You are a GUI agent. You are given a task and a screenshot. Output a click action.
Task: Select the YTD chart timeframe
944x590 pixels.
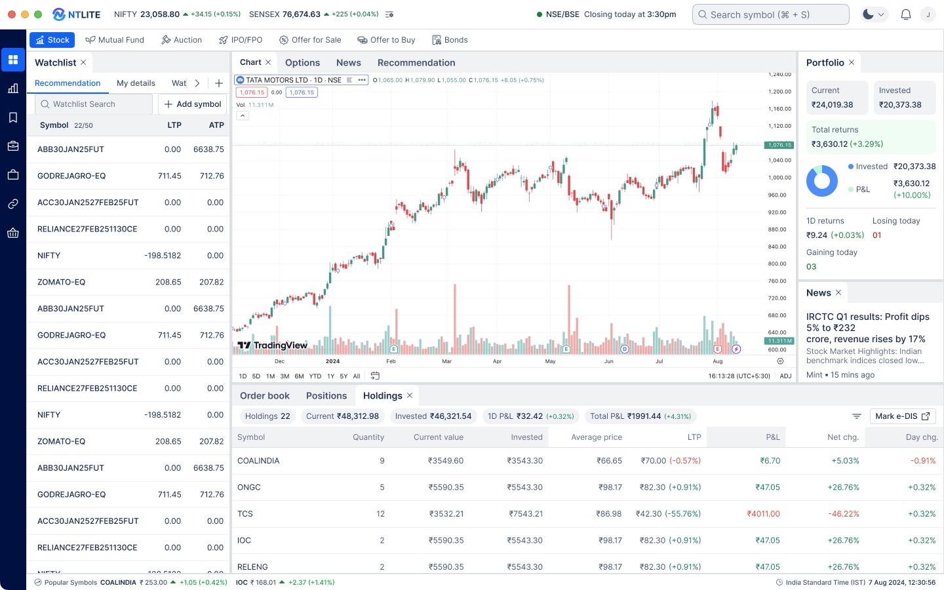[x=315, y=376]
